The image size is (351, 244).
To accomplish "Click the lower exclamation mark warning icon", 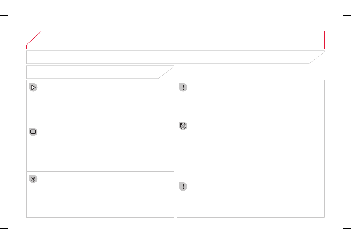I will [x=183, y=187].
